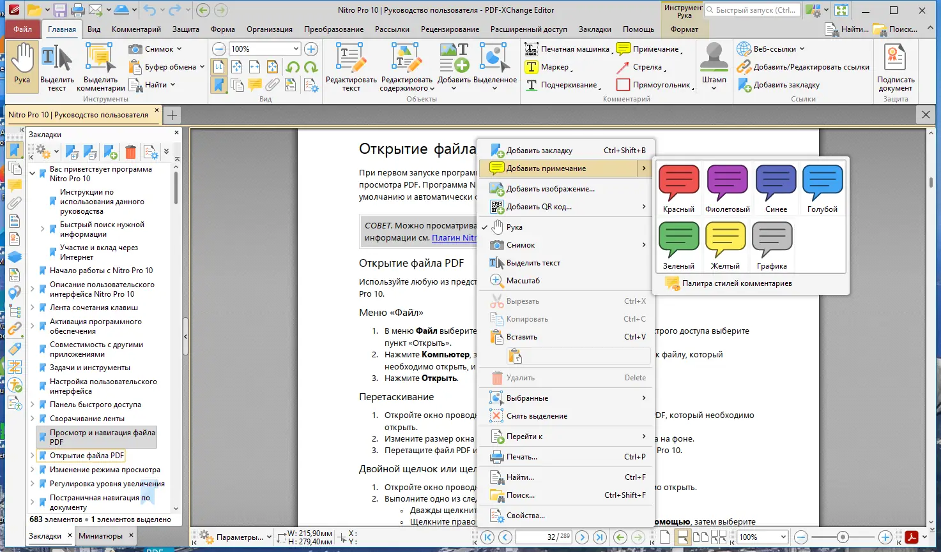Open the zoom percentage dropdown in ribbon
The height and width of the screenshot is (552, 941).
click(296, 49)
